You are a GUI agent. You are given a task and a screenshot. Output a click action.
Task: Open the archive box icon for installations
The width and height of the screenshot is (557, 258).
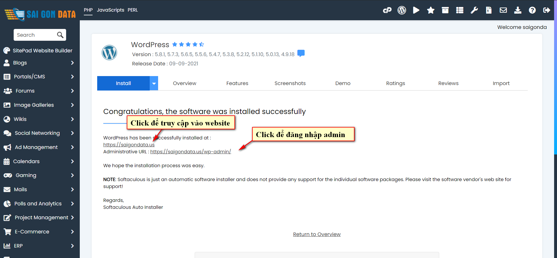[445, 10]
